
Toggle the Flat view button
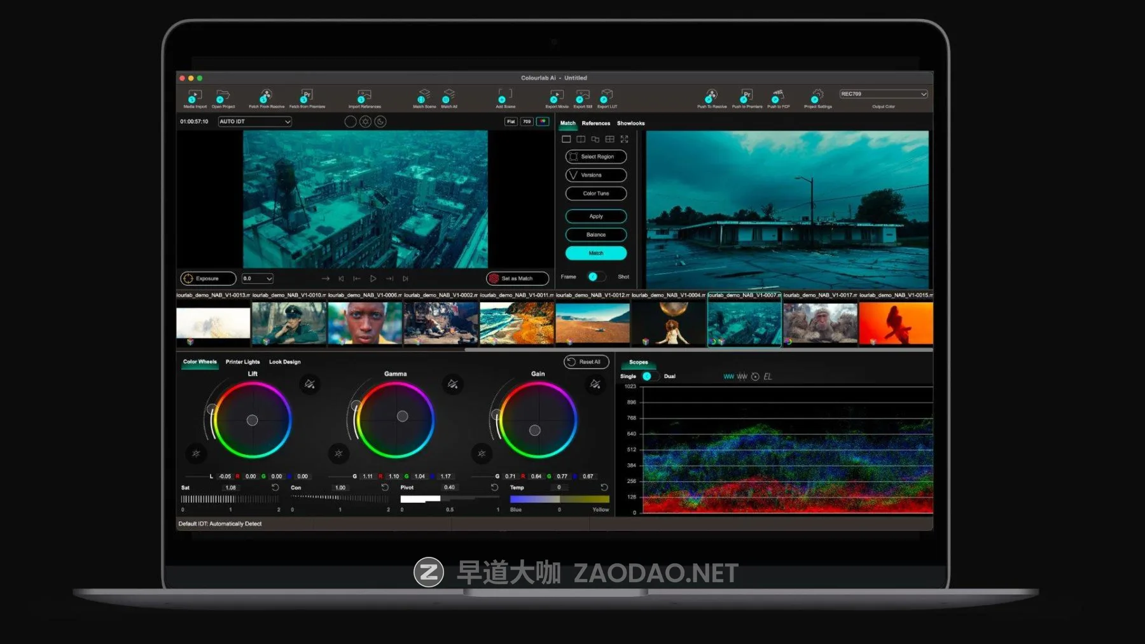pos(511,122)
